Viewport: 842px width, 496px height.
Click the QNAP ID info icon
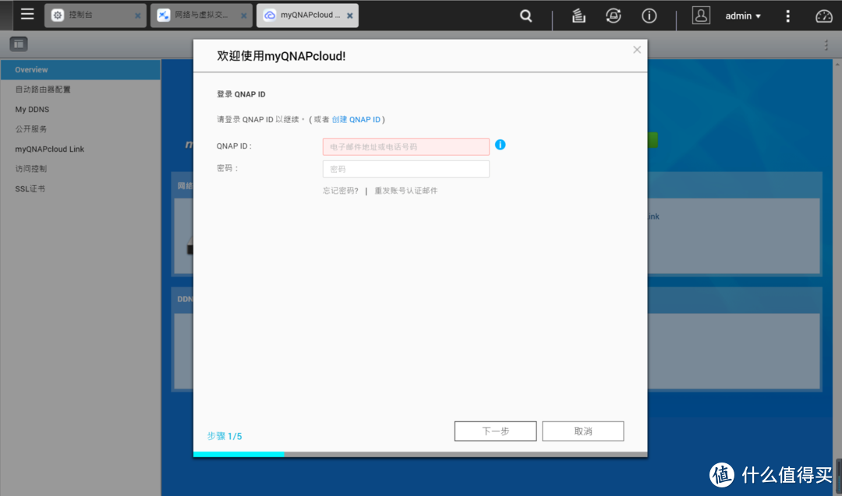500,145
